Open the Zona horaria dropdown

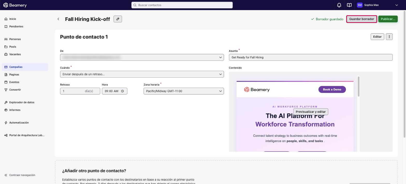(184, 91)
